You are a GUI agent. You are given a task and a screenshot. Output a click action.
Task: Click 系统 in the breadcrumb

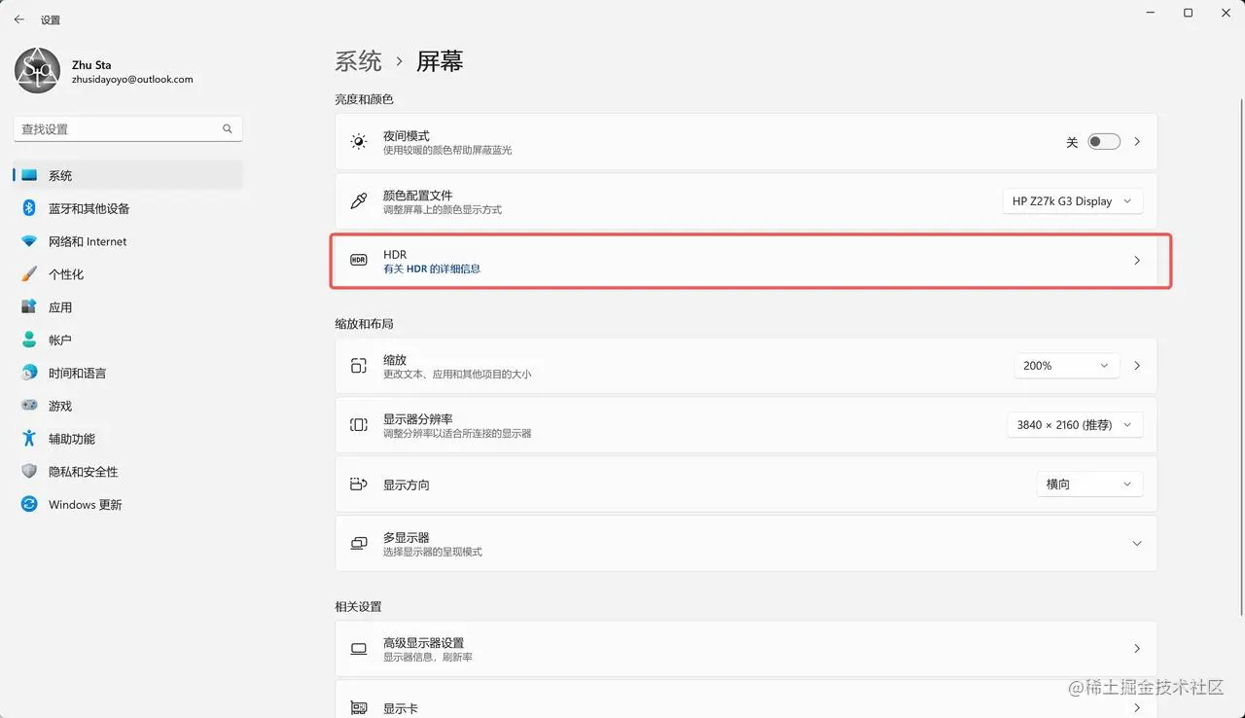tap(358, 60)
